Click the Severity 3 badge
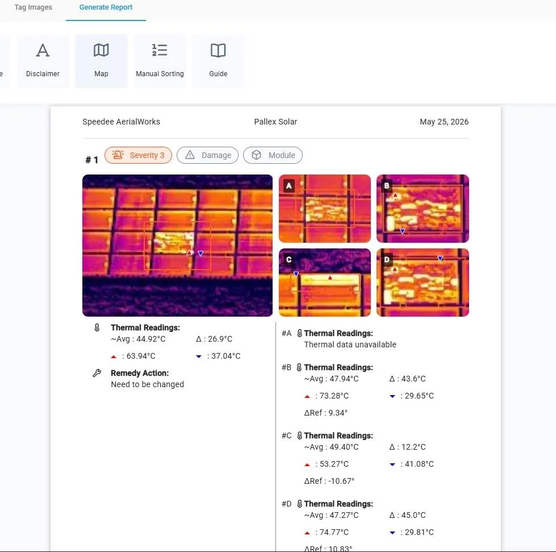 pyautogui.click(x=139, y=155)
